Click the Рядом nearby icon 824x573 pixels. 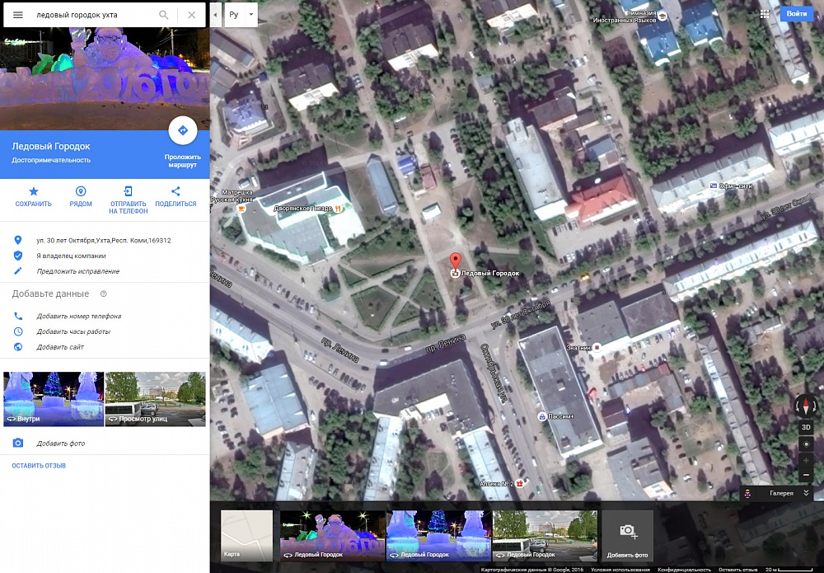point(81,191)
